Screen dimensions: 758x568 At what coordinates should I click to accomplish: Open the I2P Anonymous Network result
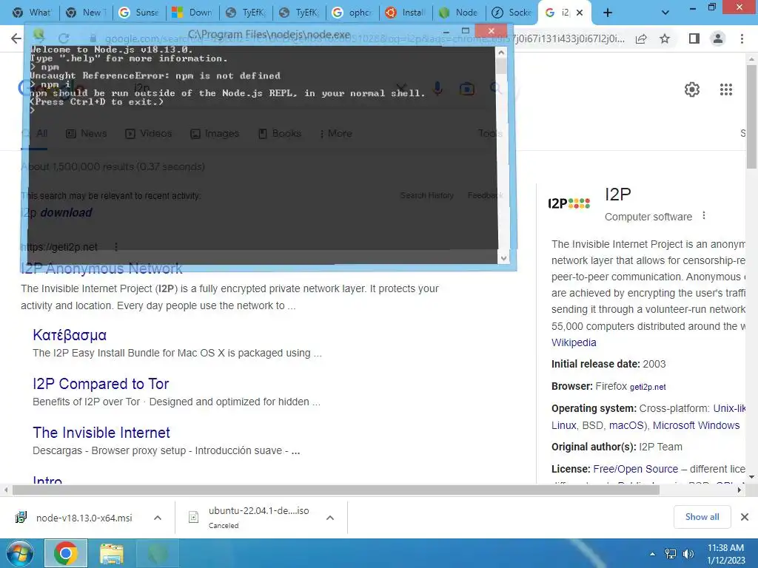point(101,268)
